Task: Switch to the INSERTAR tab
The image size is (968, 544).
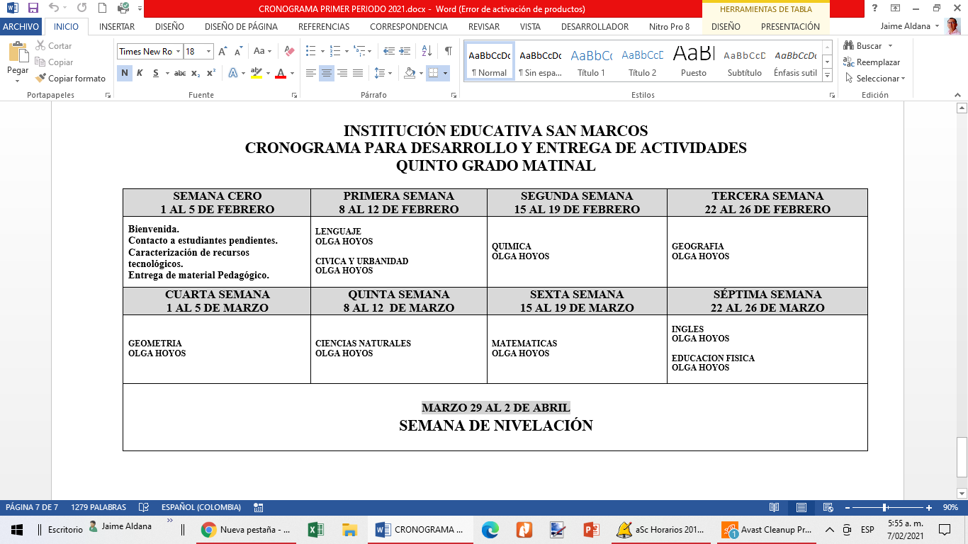Action: point(117,26)
